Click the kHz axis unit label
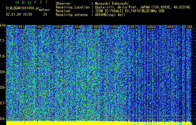196x125 pixels. [x=3, y=25]
